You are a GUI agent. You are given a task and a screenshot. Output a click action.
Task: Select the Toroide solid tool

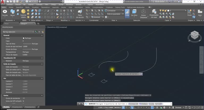coord(5,13)
